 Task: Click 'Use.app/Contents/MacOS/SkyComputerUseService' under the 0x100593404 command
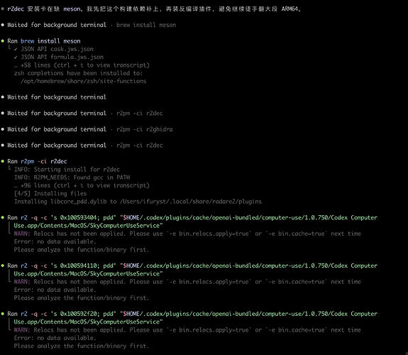[x=88, y=226]
